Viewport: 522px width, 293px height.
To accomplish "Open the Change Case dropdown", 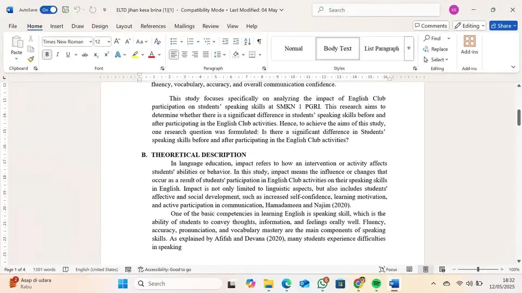I will pos(141,42).
